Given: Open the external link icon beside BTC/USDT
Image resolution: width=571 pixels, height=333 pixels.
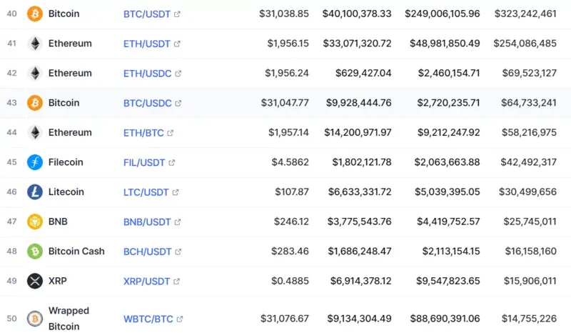Looking at the screenshot, I should [177, 14].
